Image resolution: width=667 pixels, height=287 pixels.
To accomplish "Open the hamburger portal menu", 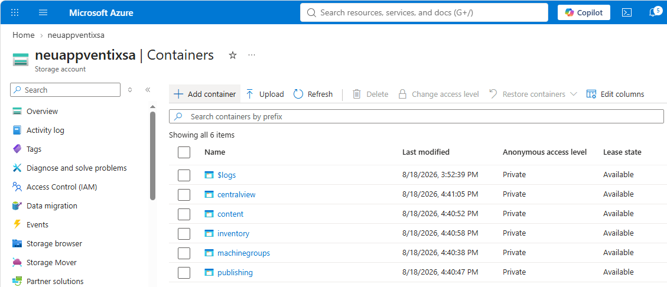I will click(43, 12).
